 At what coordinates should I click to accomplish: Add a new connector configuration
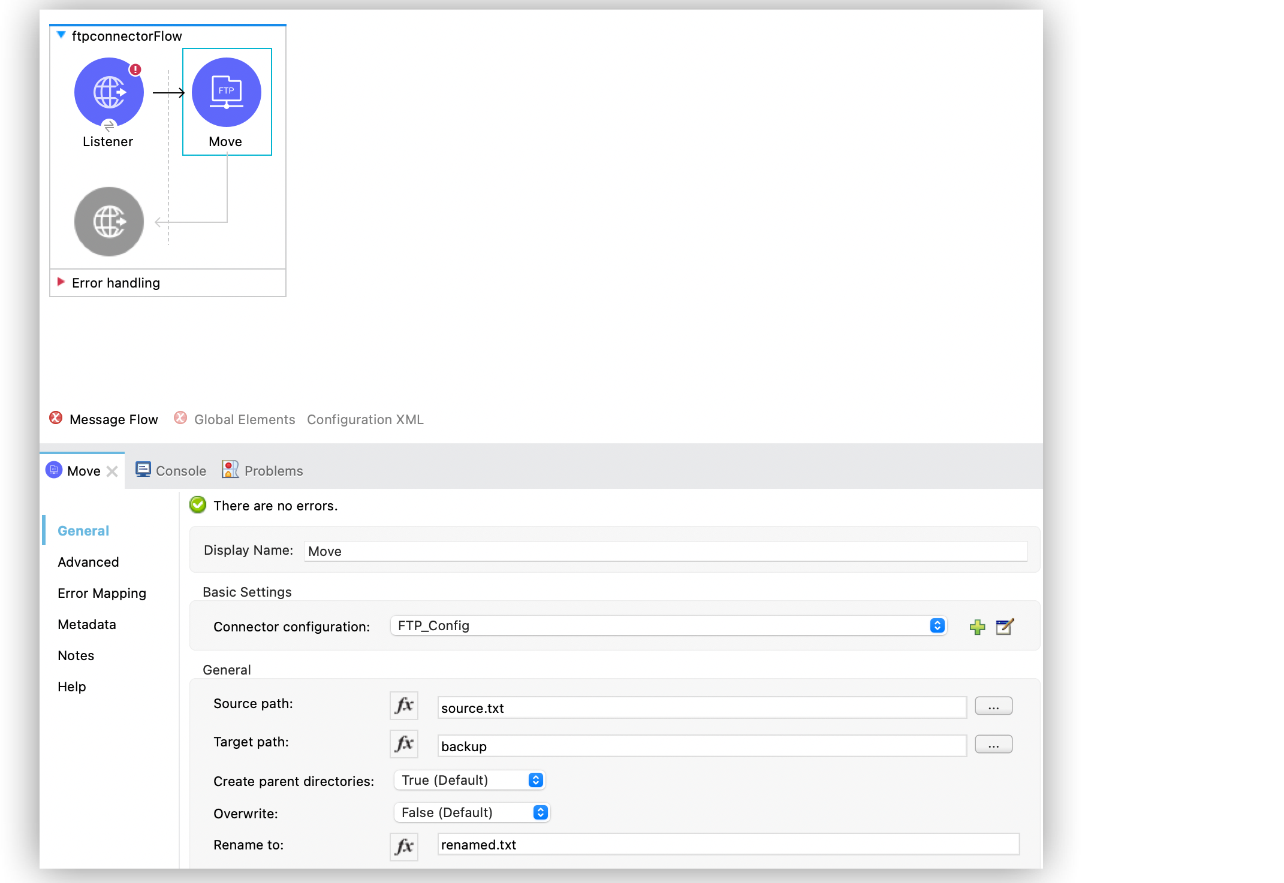977,627
